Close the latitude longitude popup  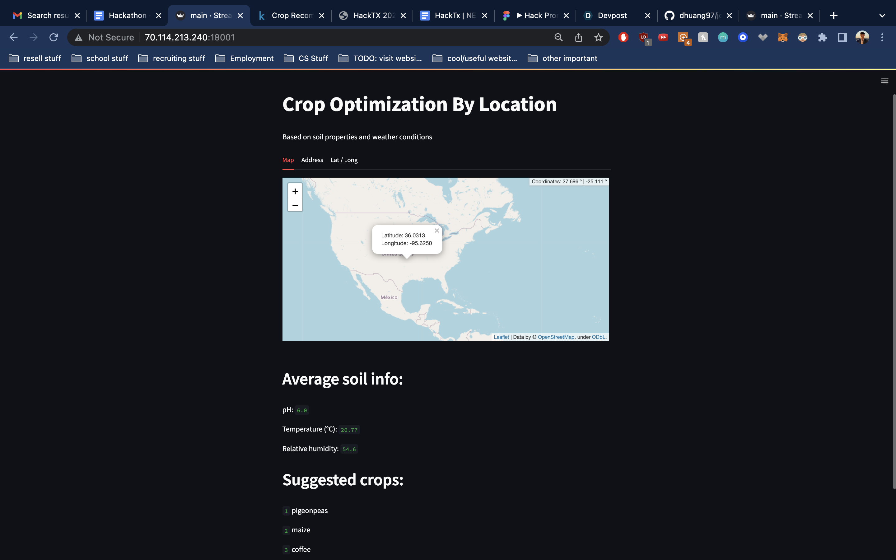pyautogui.click(x=436, y=231)
